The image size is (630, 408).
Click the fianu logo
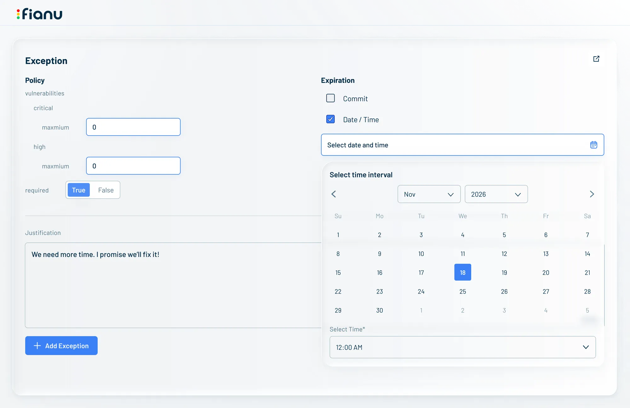[39, 14]
